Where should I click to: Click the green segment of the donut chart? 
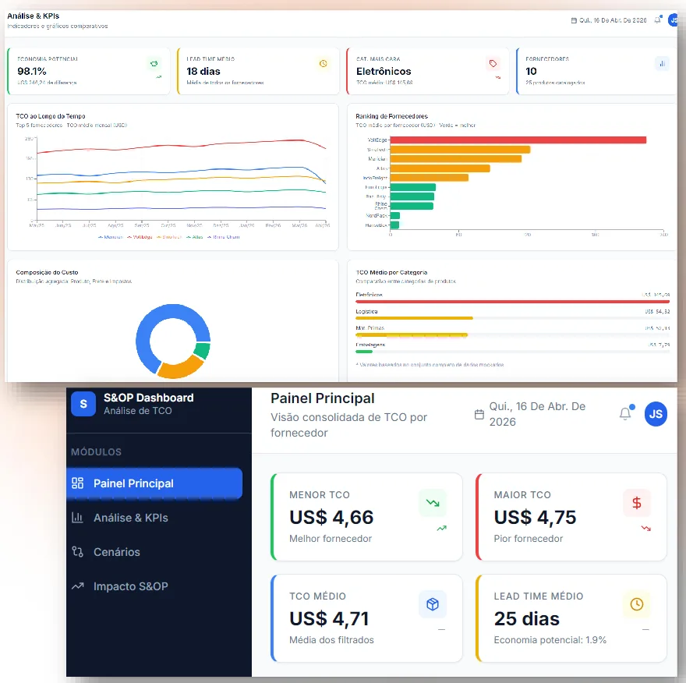(202, 351)
